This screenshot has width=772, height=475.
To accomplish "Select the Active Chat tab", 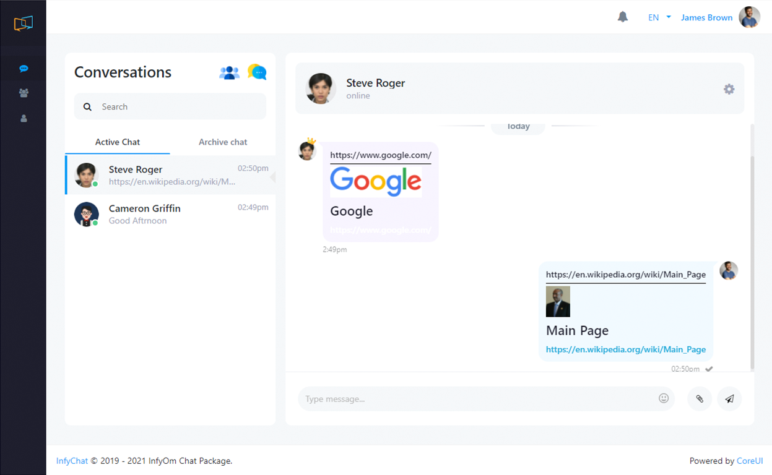I will [x=118, y=142].
